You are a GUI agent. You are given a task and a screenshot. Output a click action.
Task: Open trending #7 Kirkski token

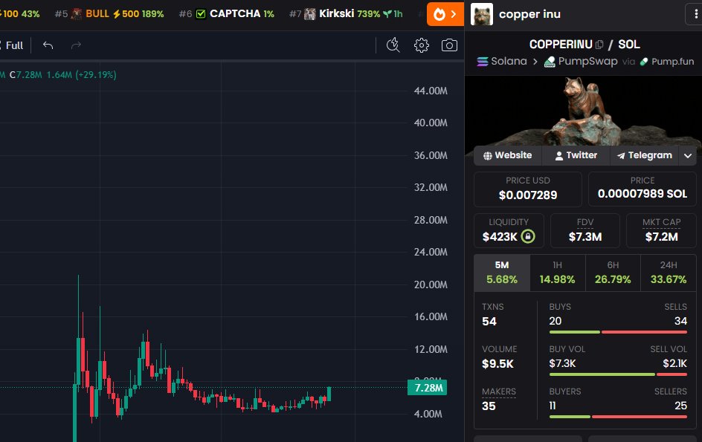(x=346, y=14)
